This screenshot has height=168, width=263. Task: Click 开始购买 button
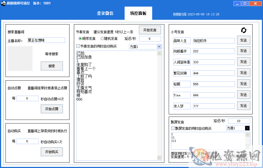[x=52, y=152]
